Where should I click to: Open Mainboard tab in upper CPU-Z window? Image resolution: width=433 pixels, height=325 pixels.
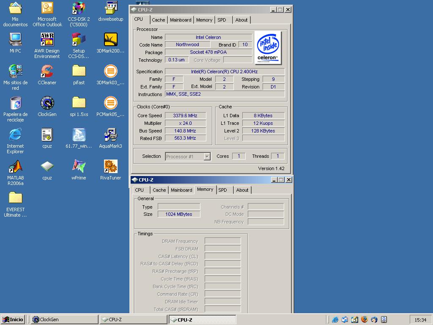[180, 20]
